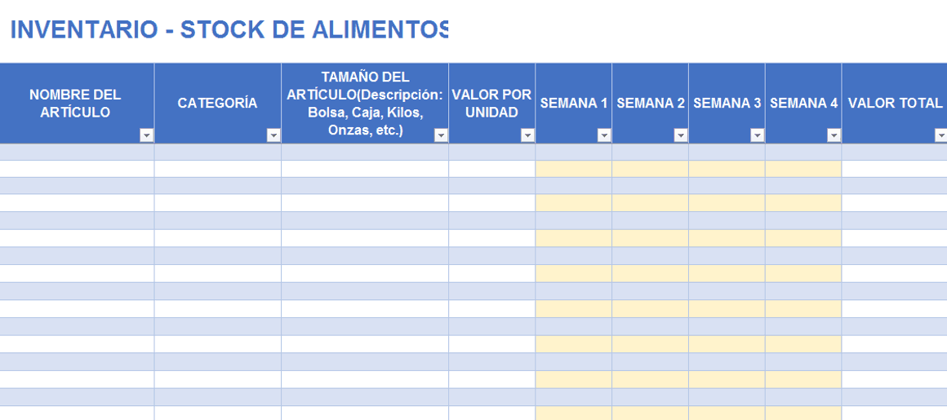This screenshot has height=420, width=947.
Task: Click first yellow cell under SEMANA 4
Action: (803, 169)
